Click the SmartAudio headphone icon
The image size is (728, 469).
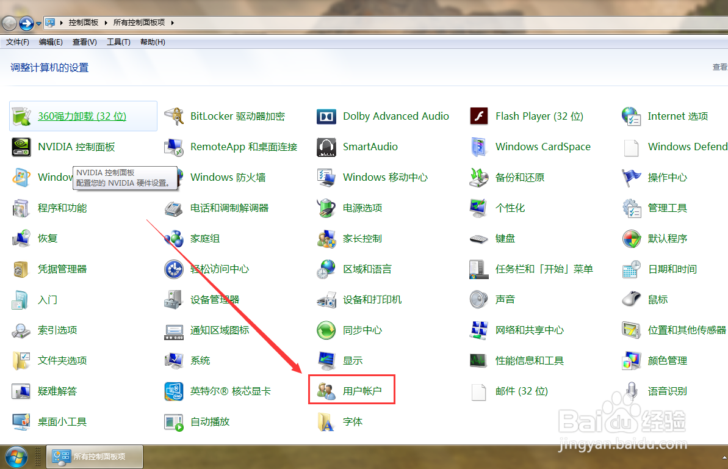coord(326,147)
